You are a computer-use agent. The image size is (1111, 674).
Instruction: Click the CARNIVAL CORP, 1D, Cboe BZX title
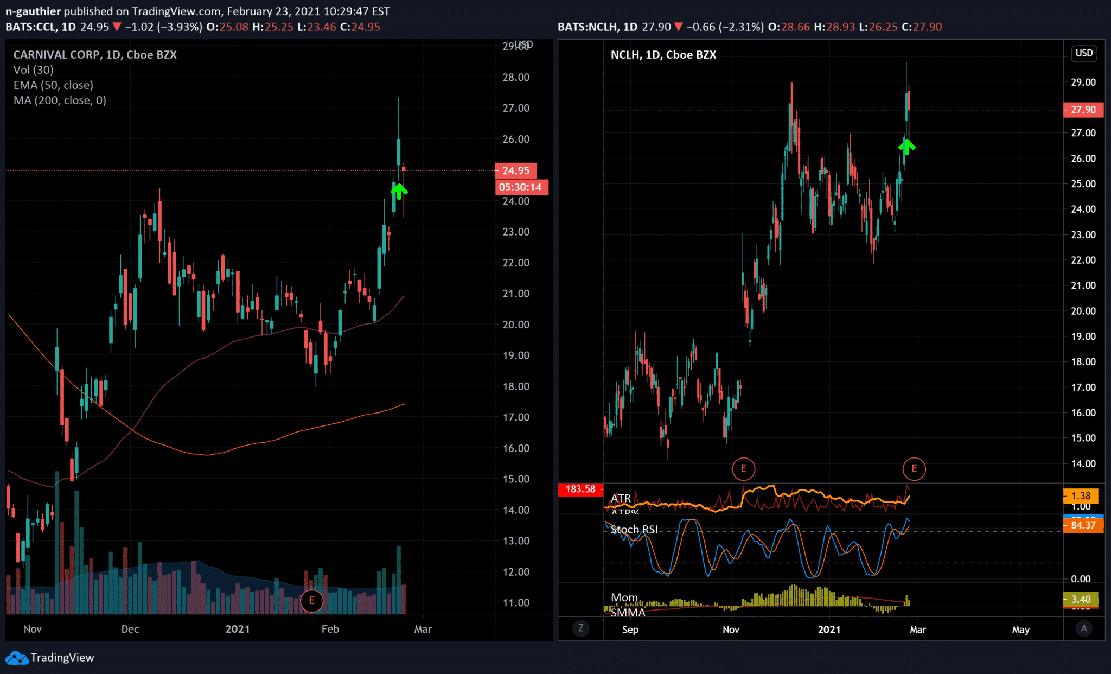pos(95,55)
